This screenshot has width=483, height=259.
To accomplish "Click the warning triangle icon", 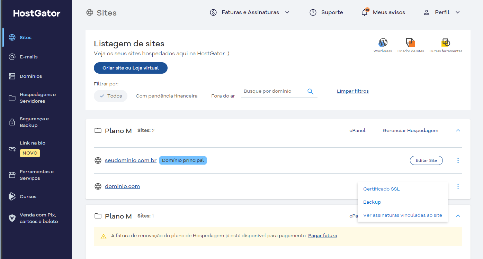I will 104,237.
